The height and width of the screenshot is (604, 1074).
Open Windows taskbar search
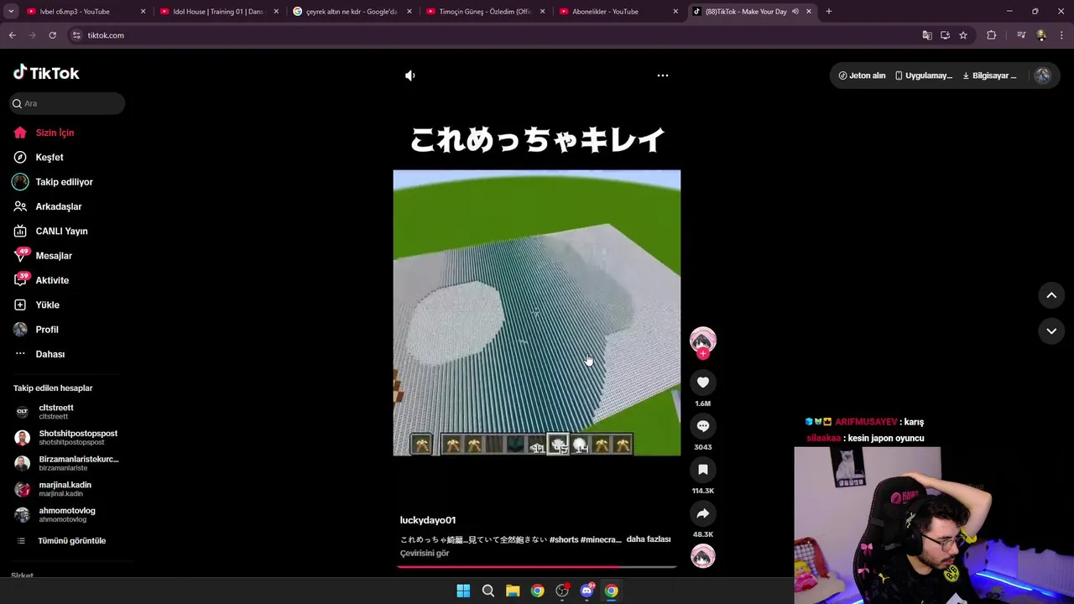point(487,591)
